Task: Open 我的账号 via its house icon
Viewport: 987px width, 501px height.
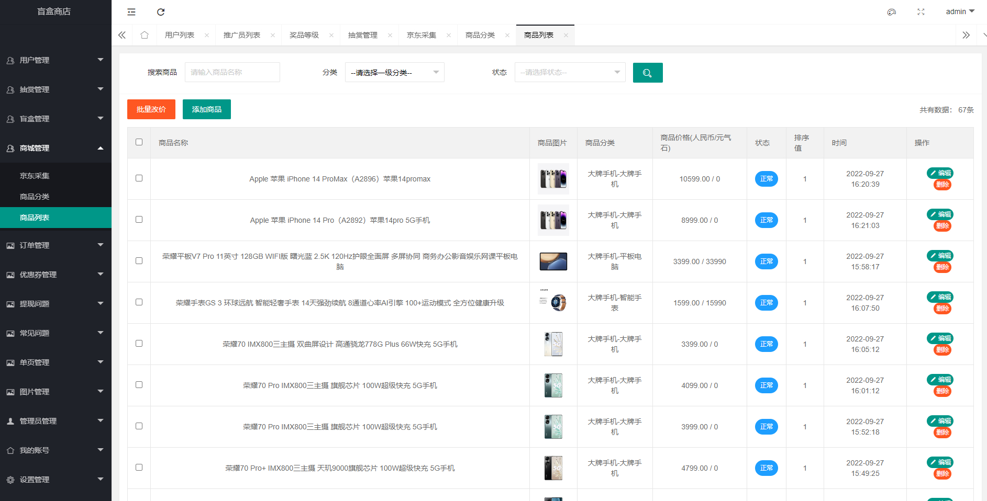Action: [10, 450]
